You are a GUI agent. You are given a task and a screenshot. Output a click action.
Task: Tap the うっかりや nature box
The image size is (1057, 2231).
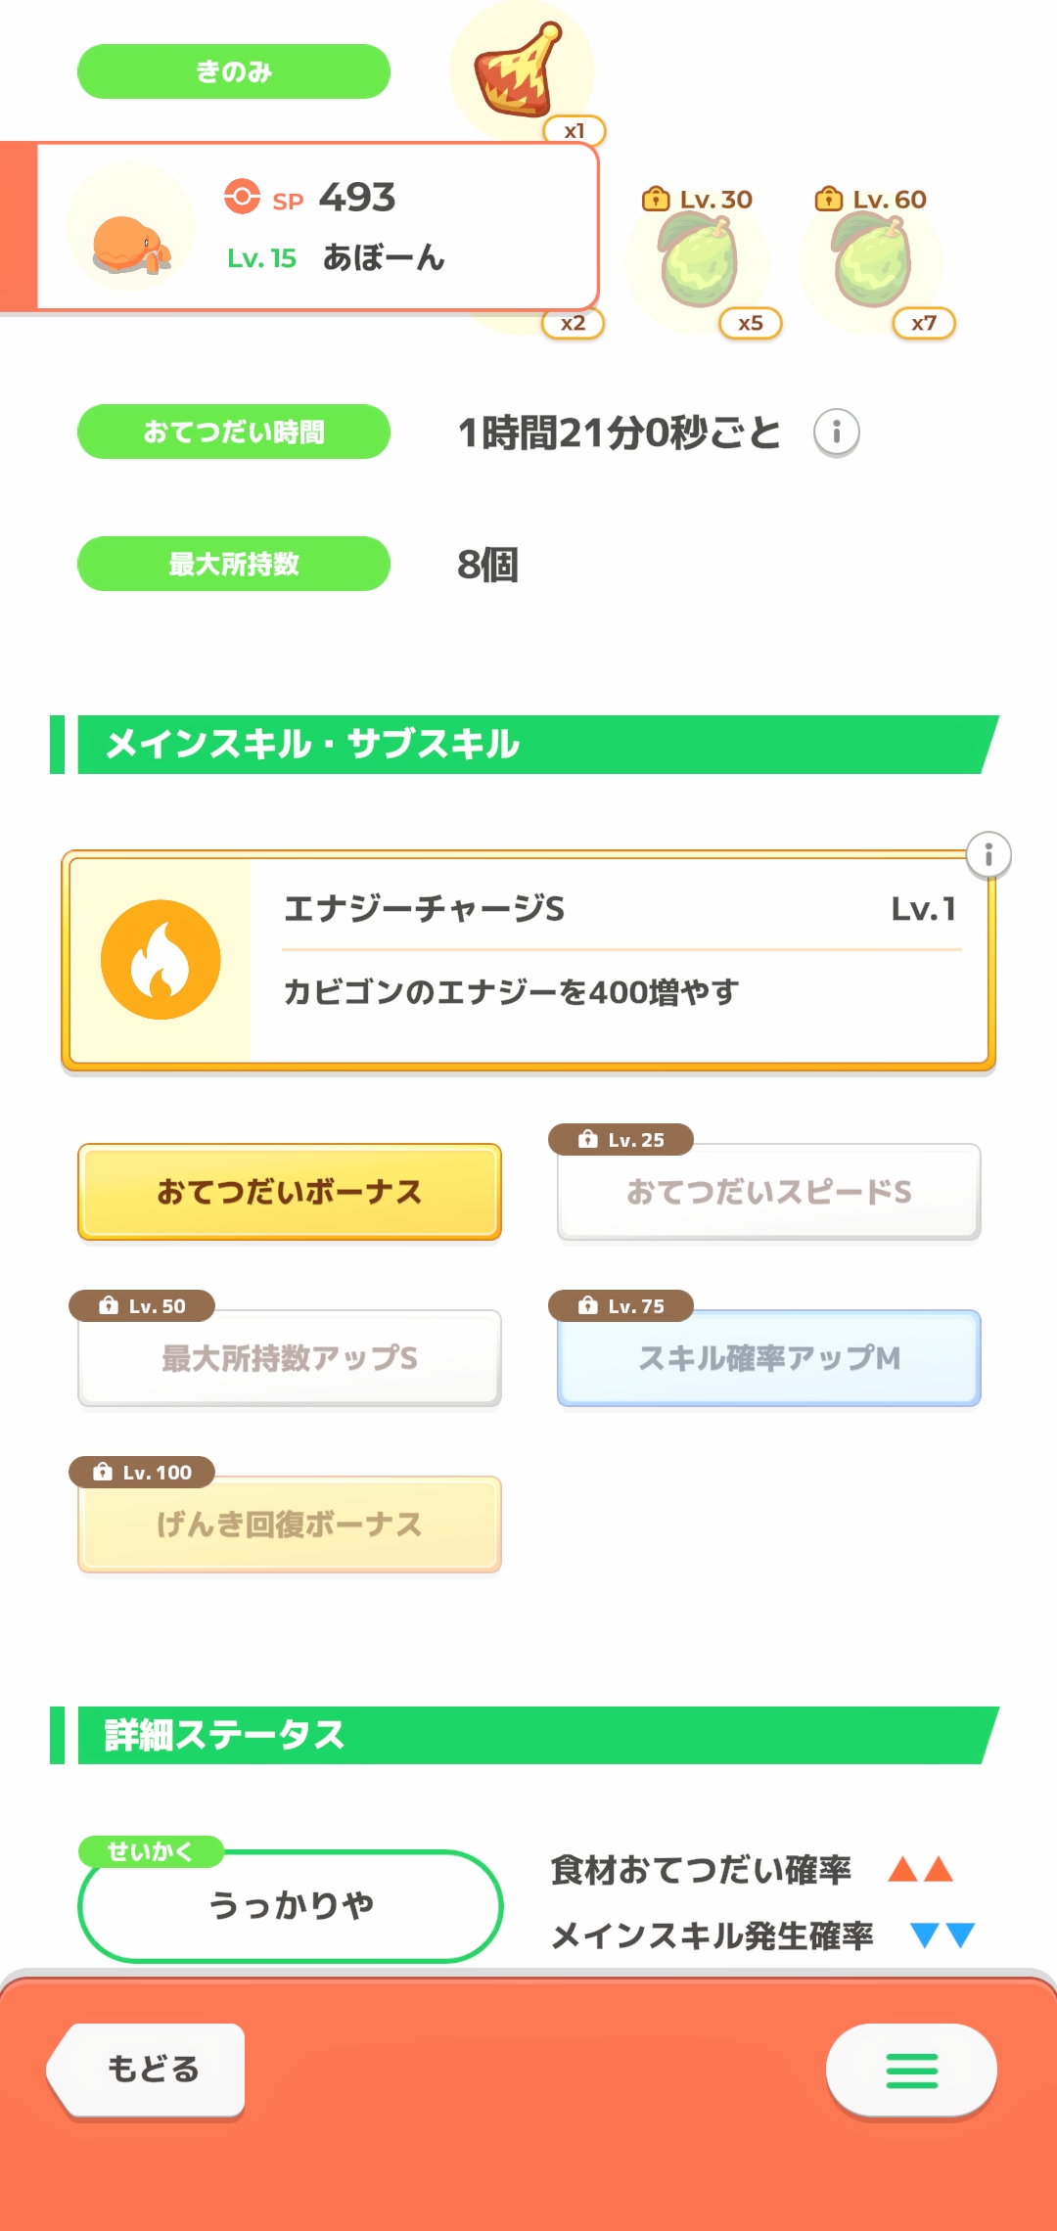point(291,1905)
